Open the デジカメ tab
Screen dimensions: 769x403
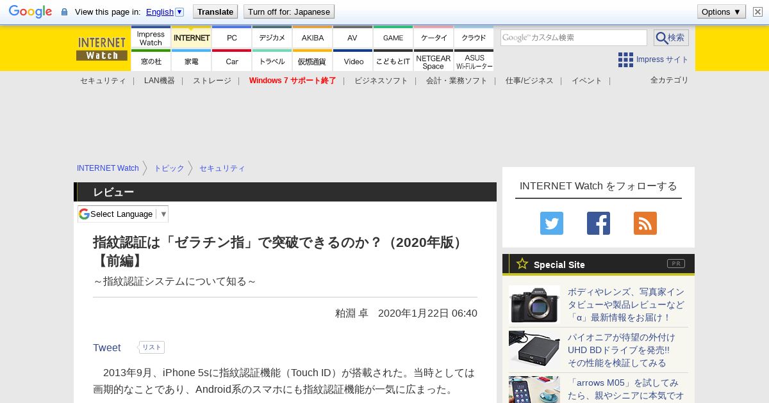click(272, 38)
